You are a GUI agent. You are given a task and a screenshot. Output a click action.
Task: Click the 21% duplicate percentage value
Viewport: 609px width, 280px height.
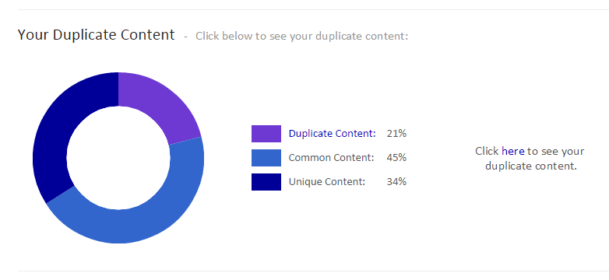click(x=396, y=134)
